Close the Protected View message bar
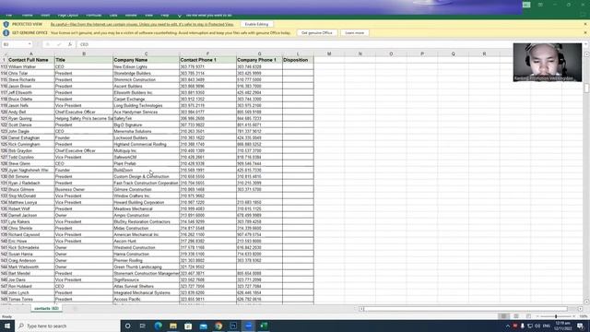This screenshot has height=332, width=590. (x=585, y=24)
